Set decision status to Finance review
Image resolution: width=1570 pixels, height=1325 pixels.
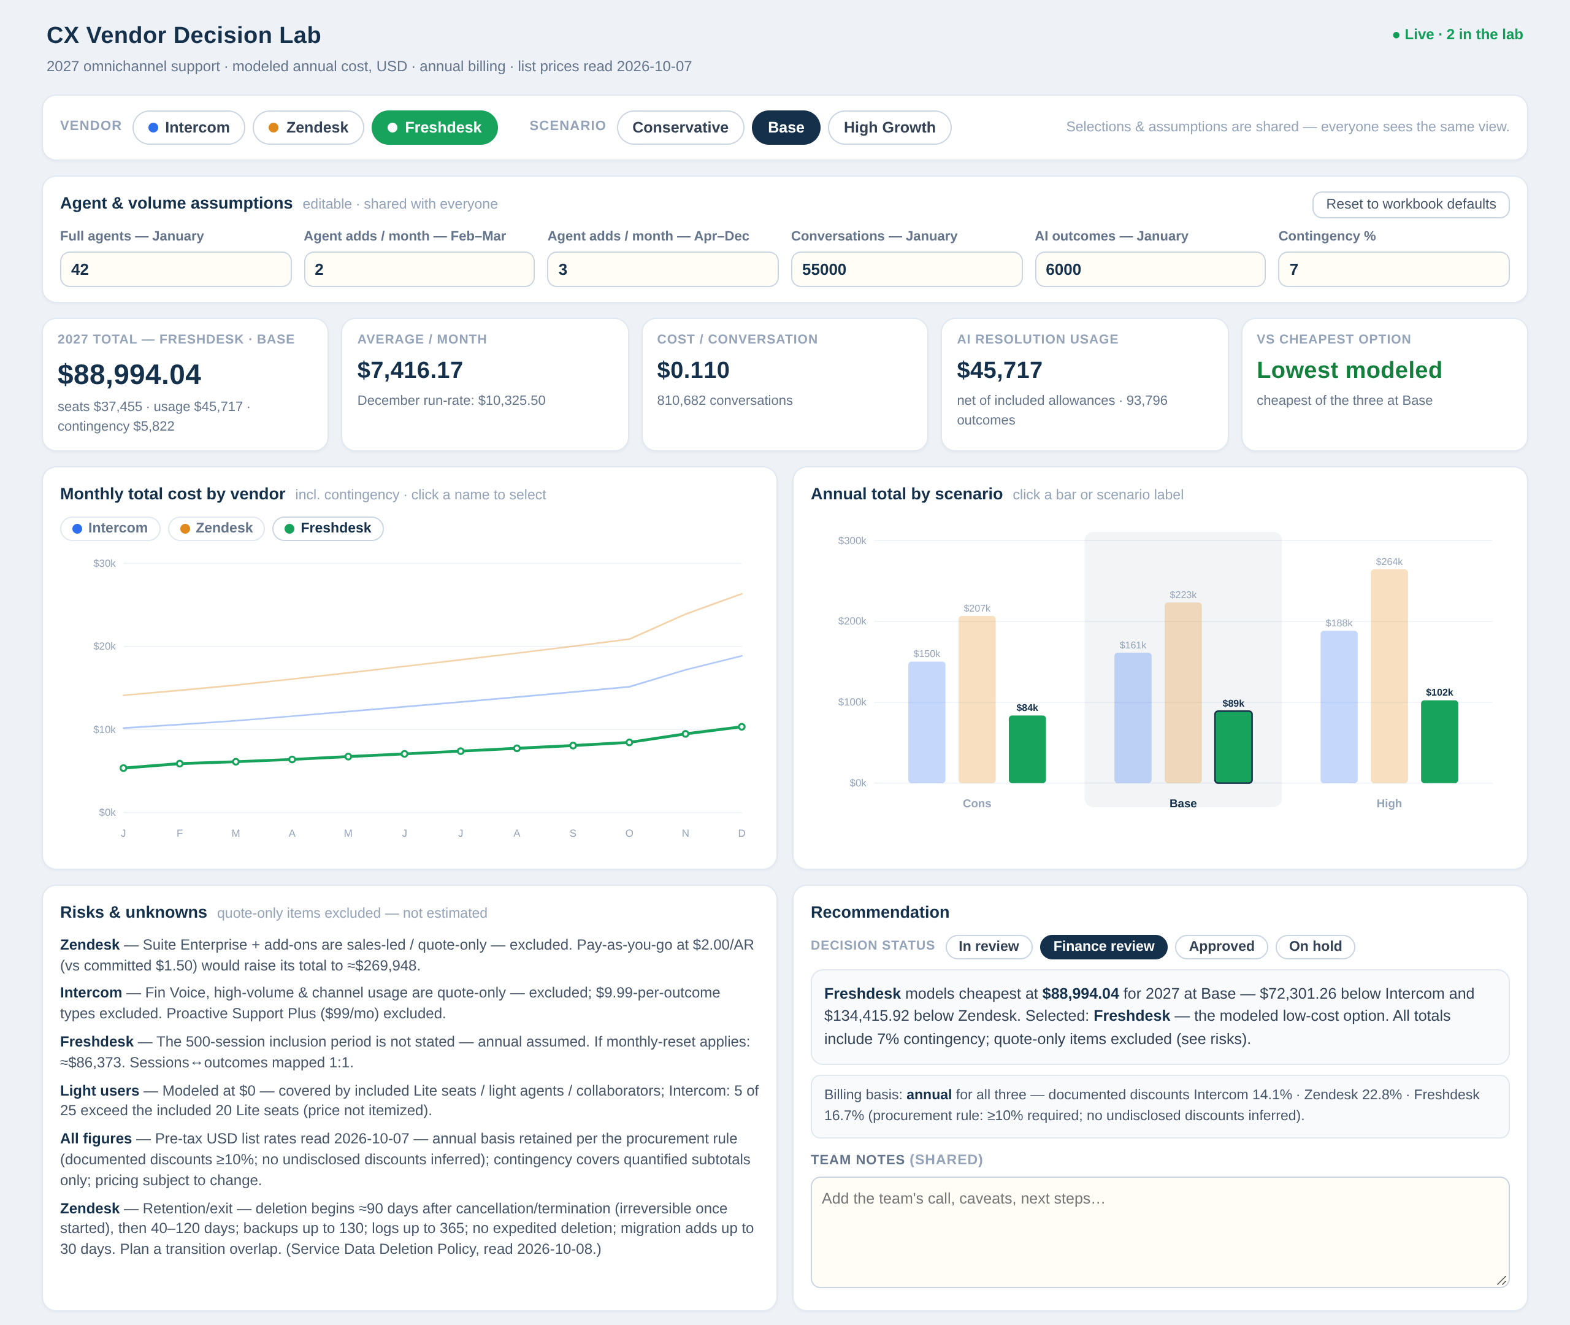pyautogui.click(x=1103, y=947)
